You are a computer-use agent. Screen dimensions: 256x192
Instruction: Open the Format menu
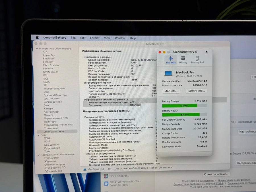tap(95, 38)
